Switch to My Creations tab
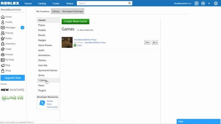The width and height of the screenshot is (221, 124). [x=43, y=11]
